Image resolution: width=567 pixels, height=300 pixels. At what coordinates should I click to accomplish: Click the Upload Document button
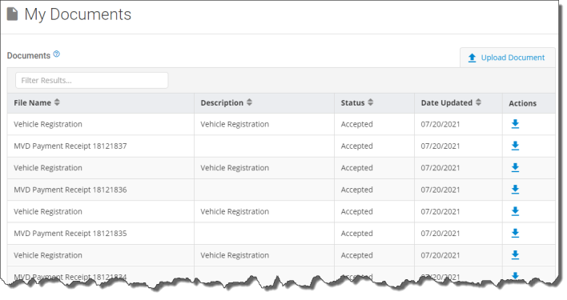coord(507,58)
